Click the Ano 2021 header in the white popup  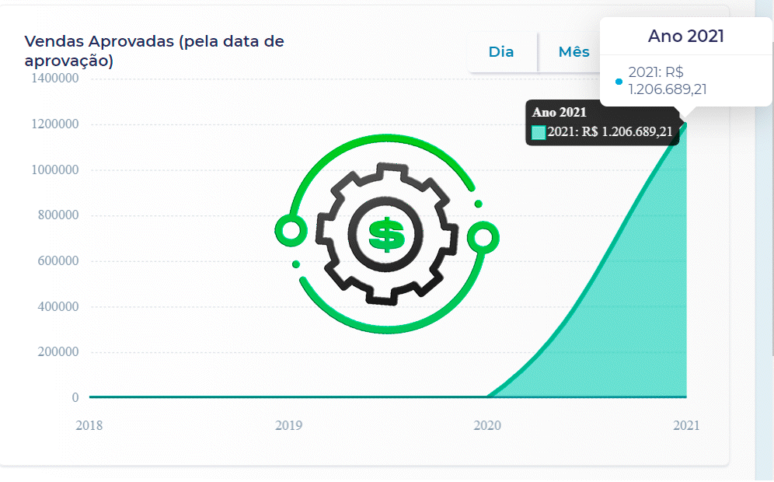(685, 36)
